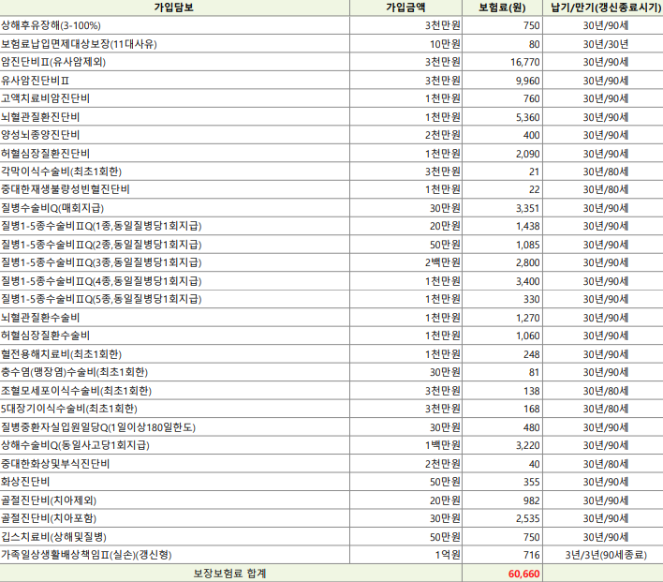
Task: Click the 가입금액 column header
Action: click(405, 7)
